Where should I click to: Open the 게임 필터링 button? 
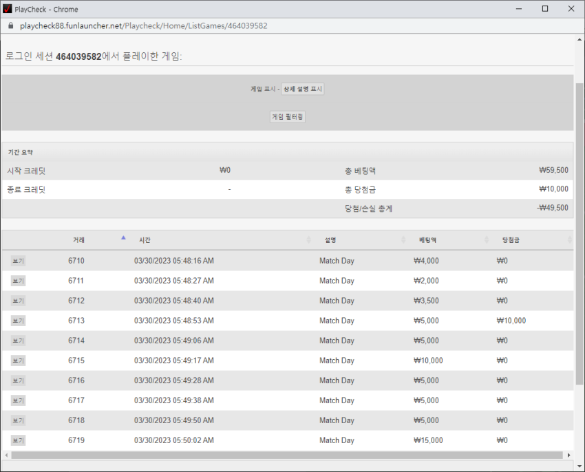pyautogui.click(x=287, y=117)
